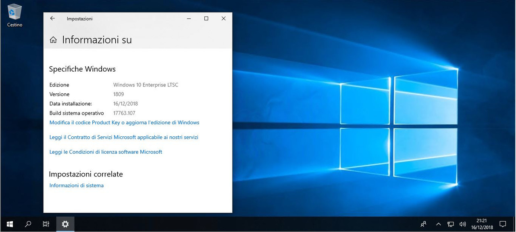Select the version value 1809
The width and height of the screenshot is (516, 232).
[119, 94]
